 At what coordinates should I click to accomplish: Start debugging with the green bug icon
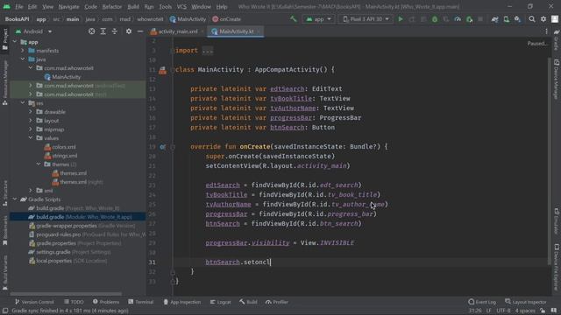(435, 19)
